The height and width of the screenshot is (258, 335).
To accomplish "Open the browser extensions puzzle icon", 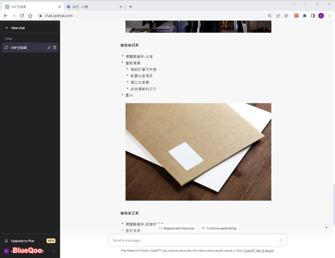I will coord(305,16).
